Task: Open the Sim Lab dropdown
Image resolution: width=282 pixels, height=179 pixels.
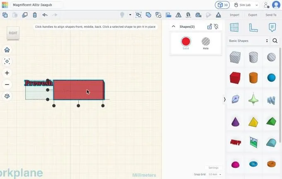Action: 246,5
